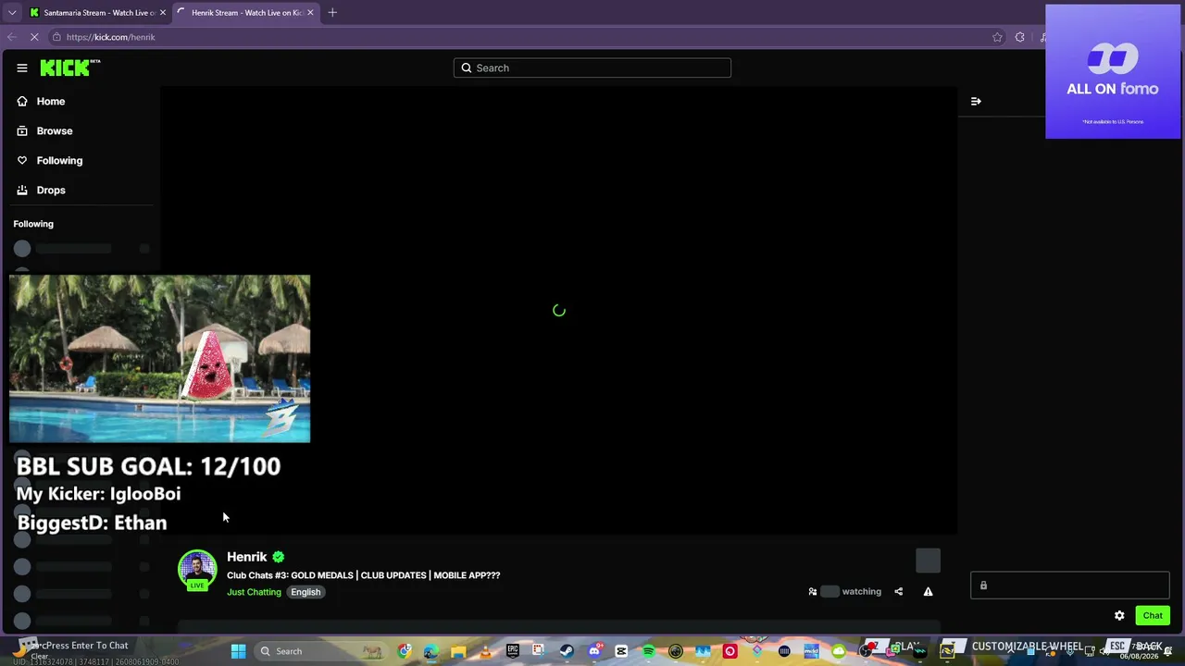
Task: Close the Henrik Stream tab
Action: coord(310,13)
